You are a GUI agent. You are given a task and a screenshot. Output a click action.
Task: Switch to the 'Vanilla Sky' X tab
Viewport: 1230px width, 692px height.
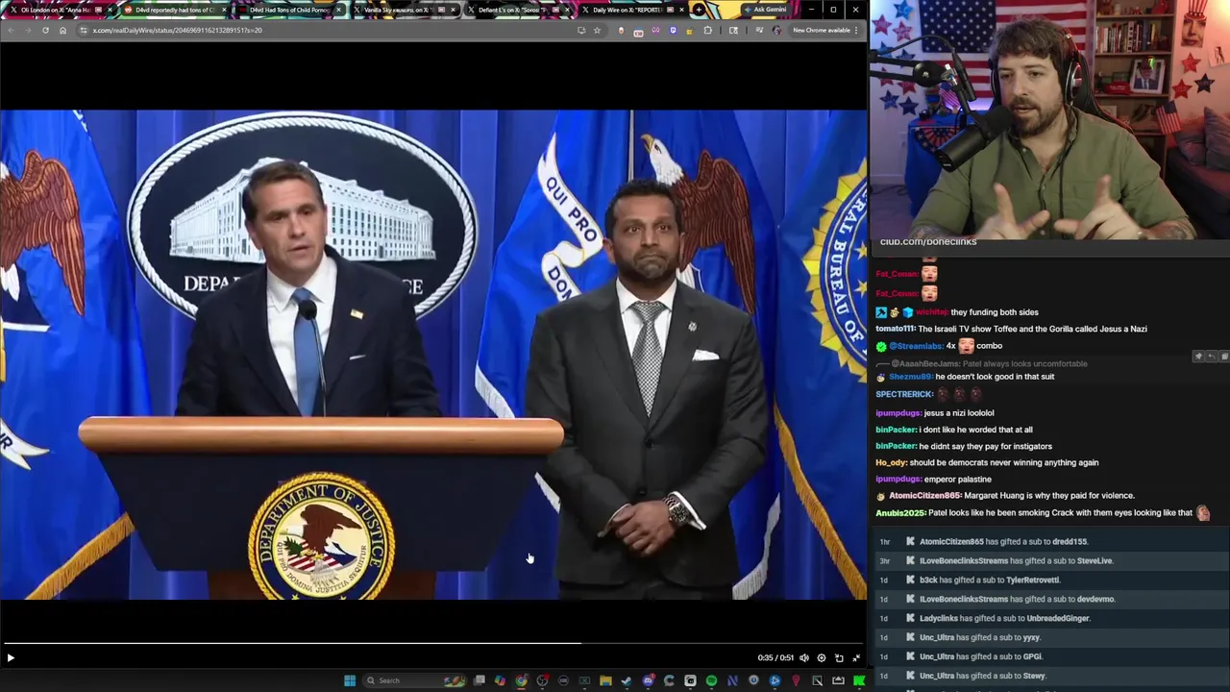(404, 10)
